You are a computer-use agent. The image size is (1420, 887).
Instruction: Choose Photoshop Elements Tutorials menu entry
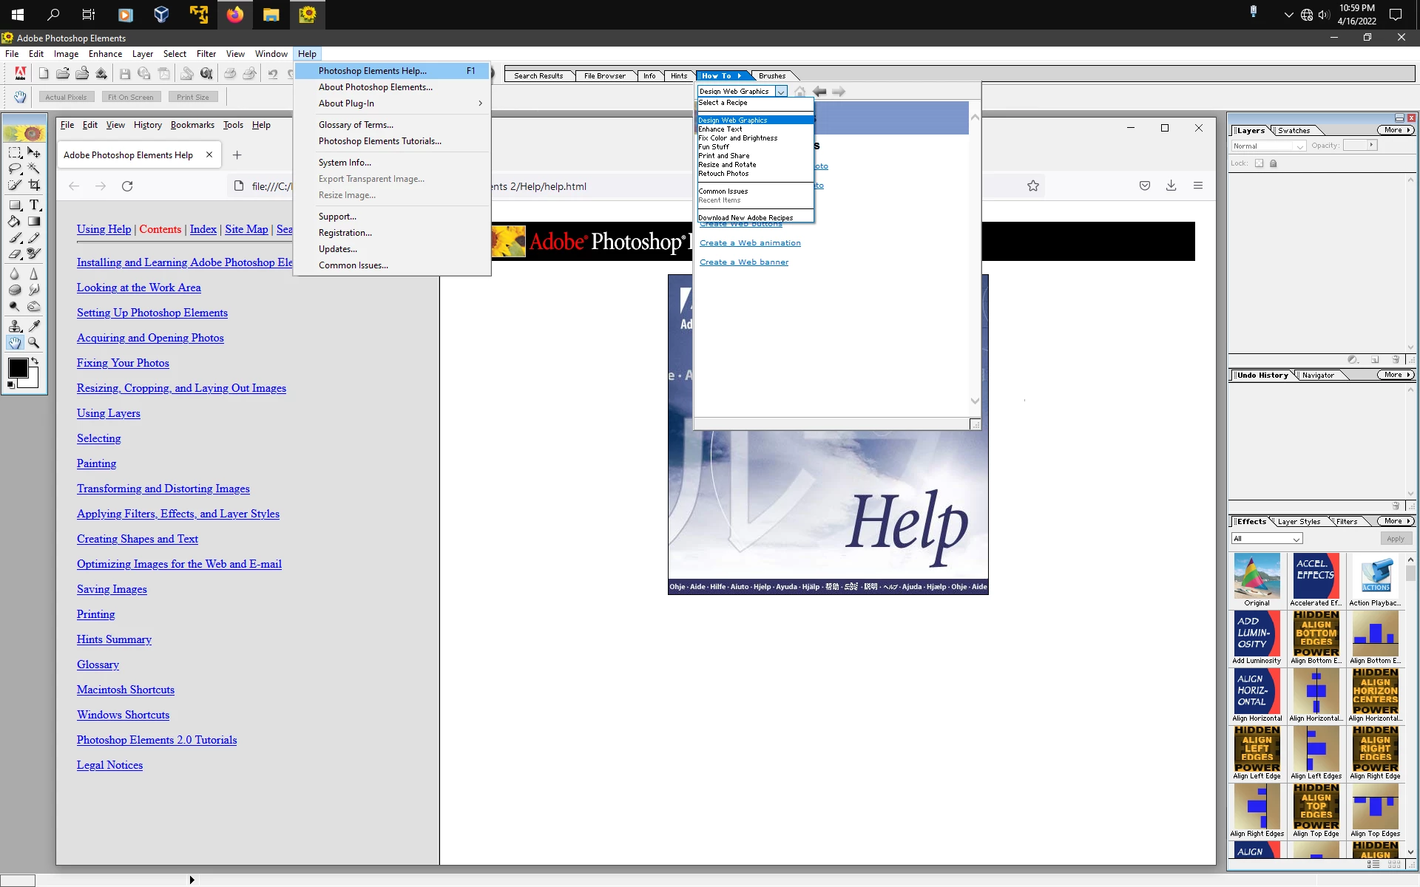379,141
